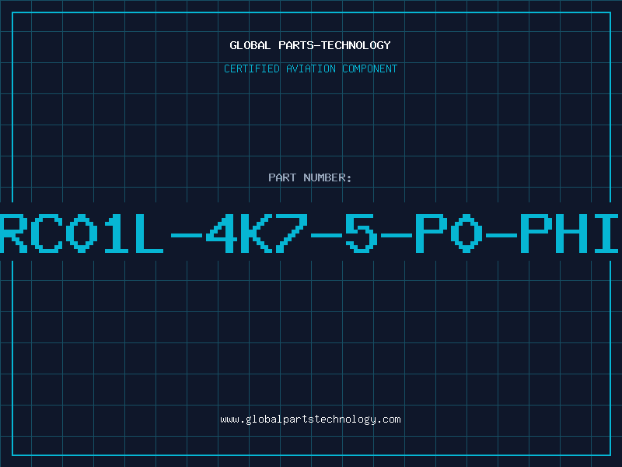Click the word CERTIFIED in the subtitle
Screen dimensions: 622x467
pos(251,68)
